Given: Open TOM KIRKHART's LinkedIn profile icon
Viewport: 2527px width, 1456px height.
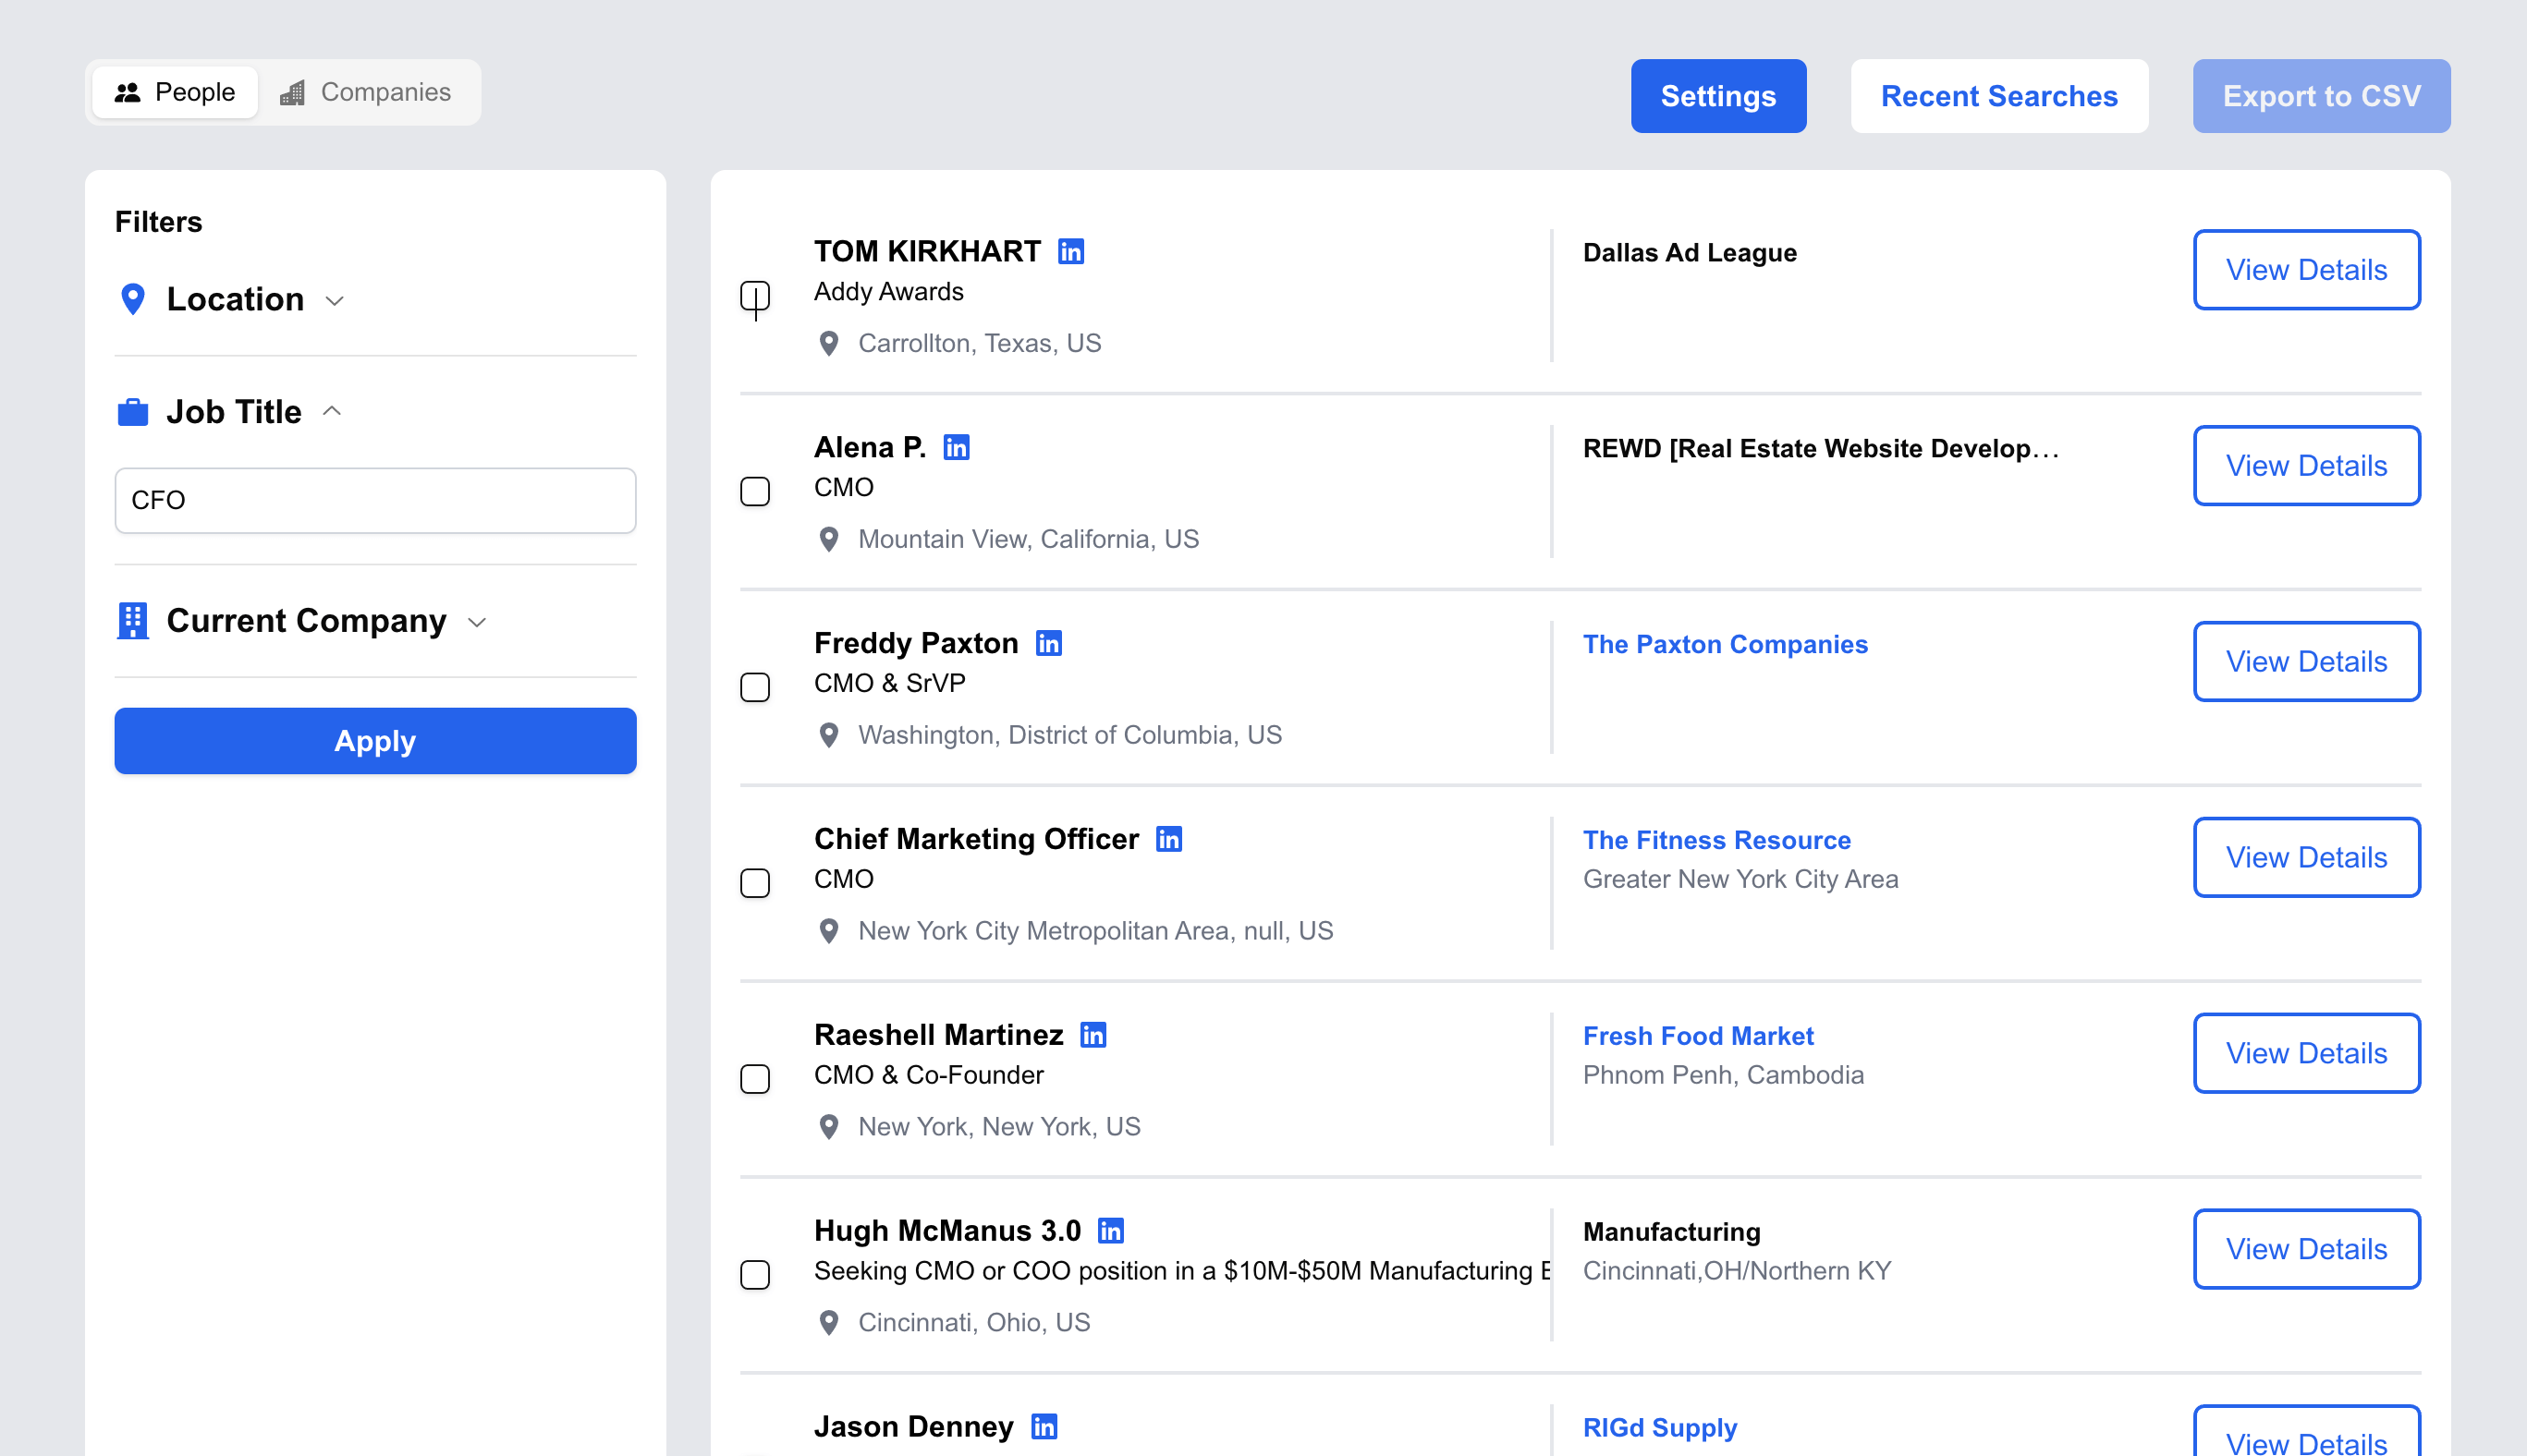Looking at the screenshot, I should (x=1071, y=251).
